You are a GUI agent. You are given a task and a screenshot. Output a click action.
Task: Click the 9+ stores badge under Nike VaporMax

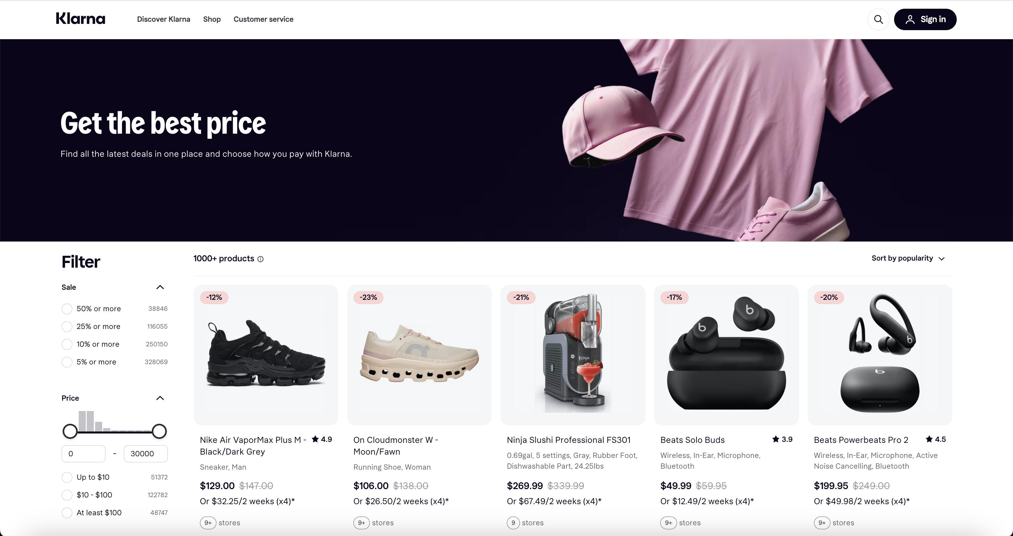(208, 523)
